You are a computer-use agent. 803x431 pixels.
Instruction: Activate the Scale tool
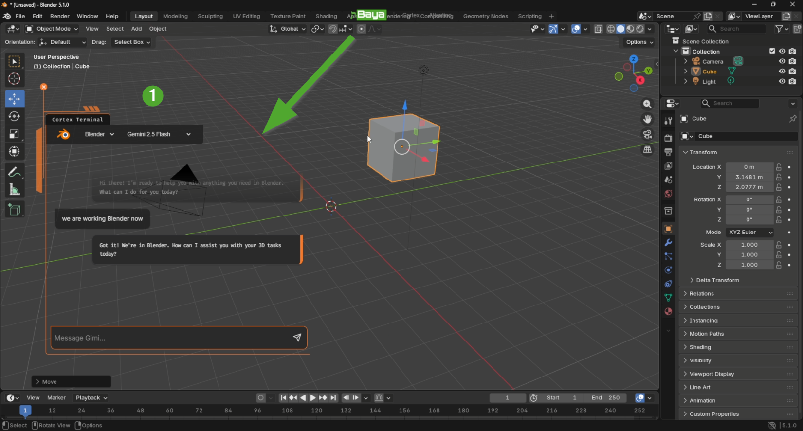[x=14, y=134]
